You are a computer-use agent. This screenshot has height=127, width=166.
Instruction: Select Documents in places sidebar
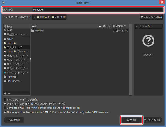(x=17, y=81)
